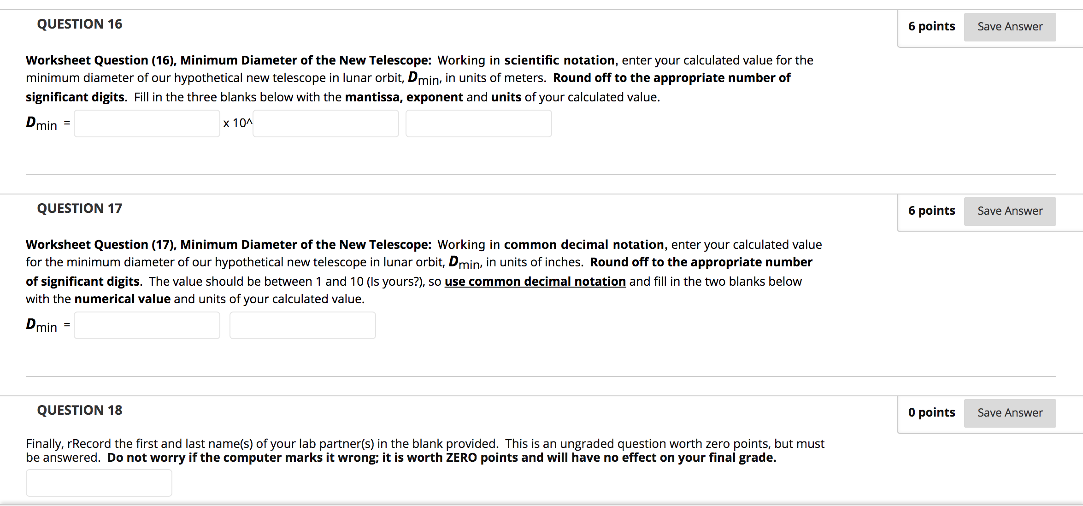Select the units blank in Question 17

(x=303, y=325)
